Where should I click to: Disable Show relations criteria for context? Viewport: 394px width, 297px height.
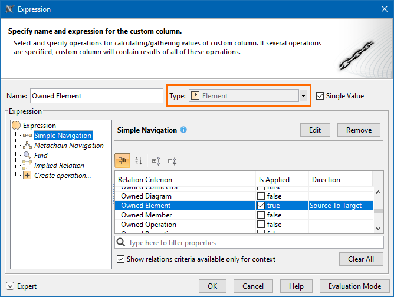coord(121,259)
